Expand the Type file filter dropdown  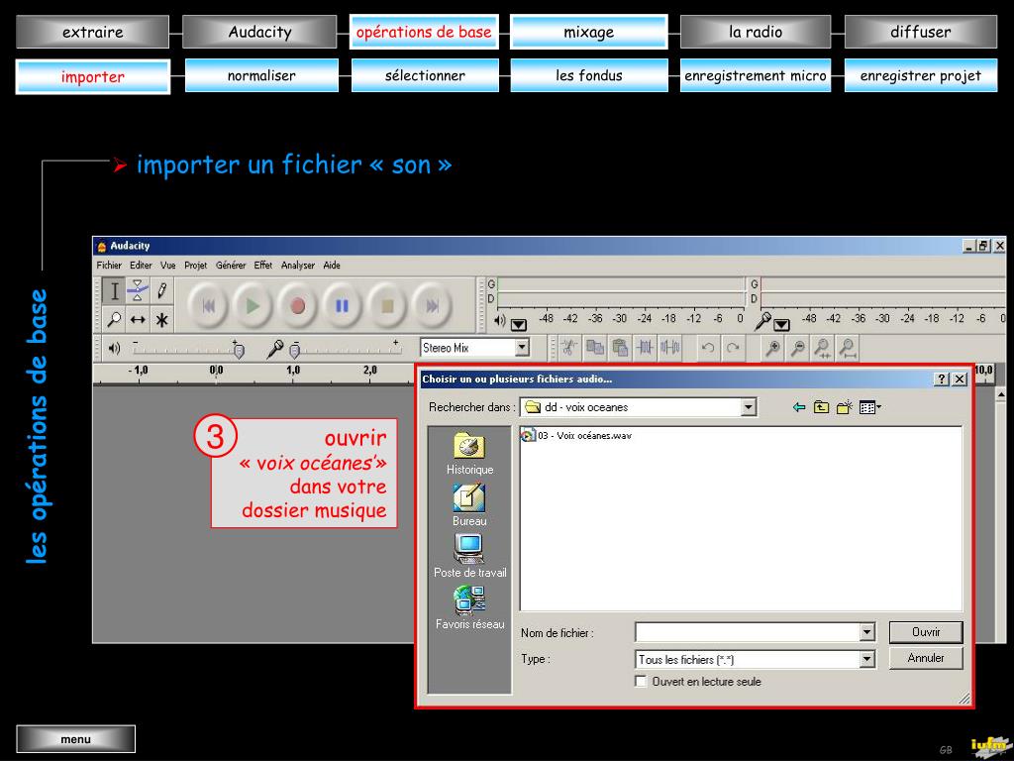(x=867, y=659)
